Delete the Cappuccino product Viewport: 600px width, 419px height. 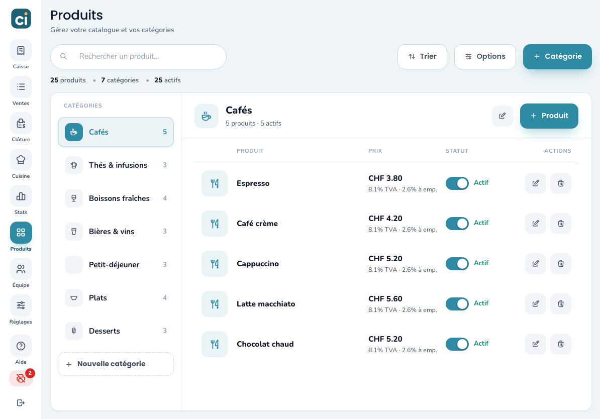point(561,264)
